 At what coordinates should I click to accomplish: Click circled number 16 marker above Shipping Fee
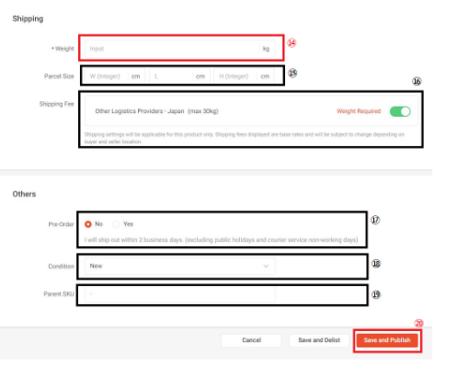417,81
